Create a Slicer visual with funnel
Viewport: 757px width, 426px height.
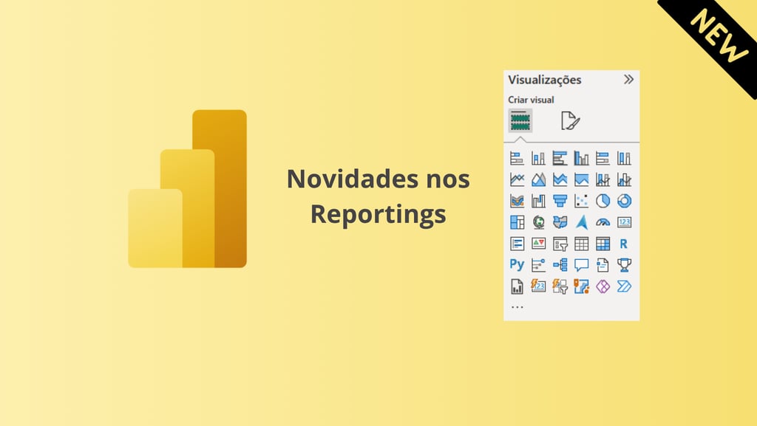click(x=560, y=244)
